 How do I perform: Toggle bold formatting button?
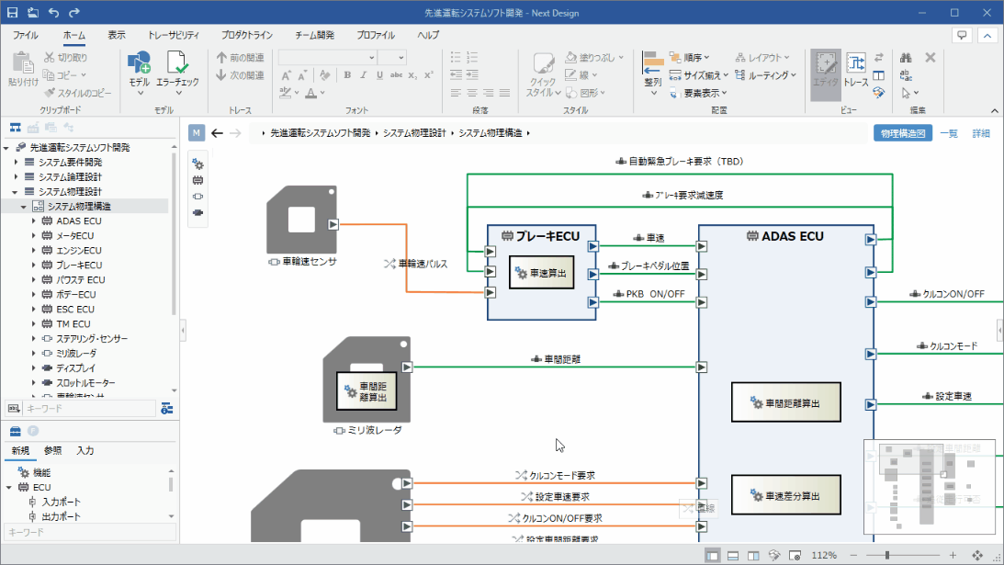point(347,75)
